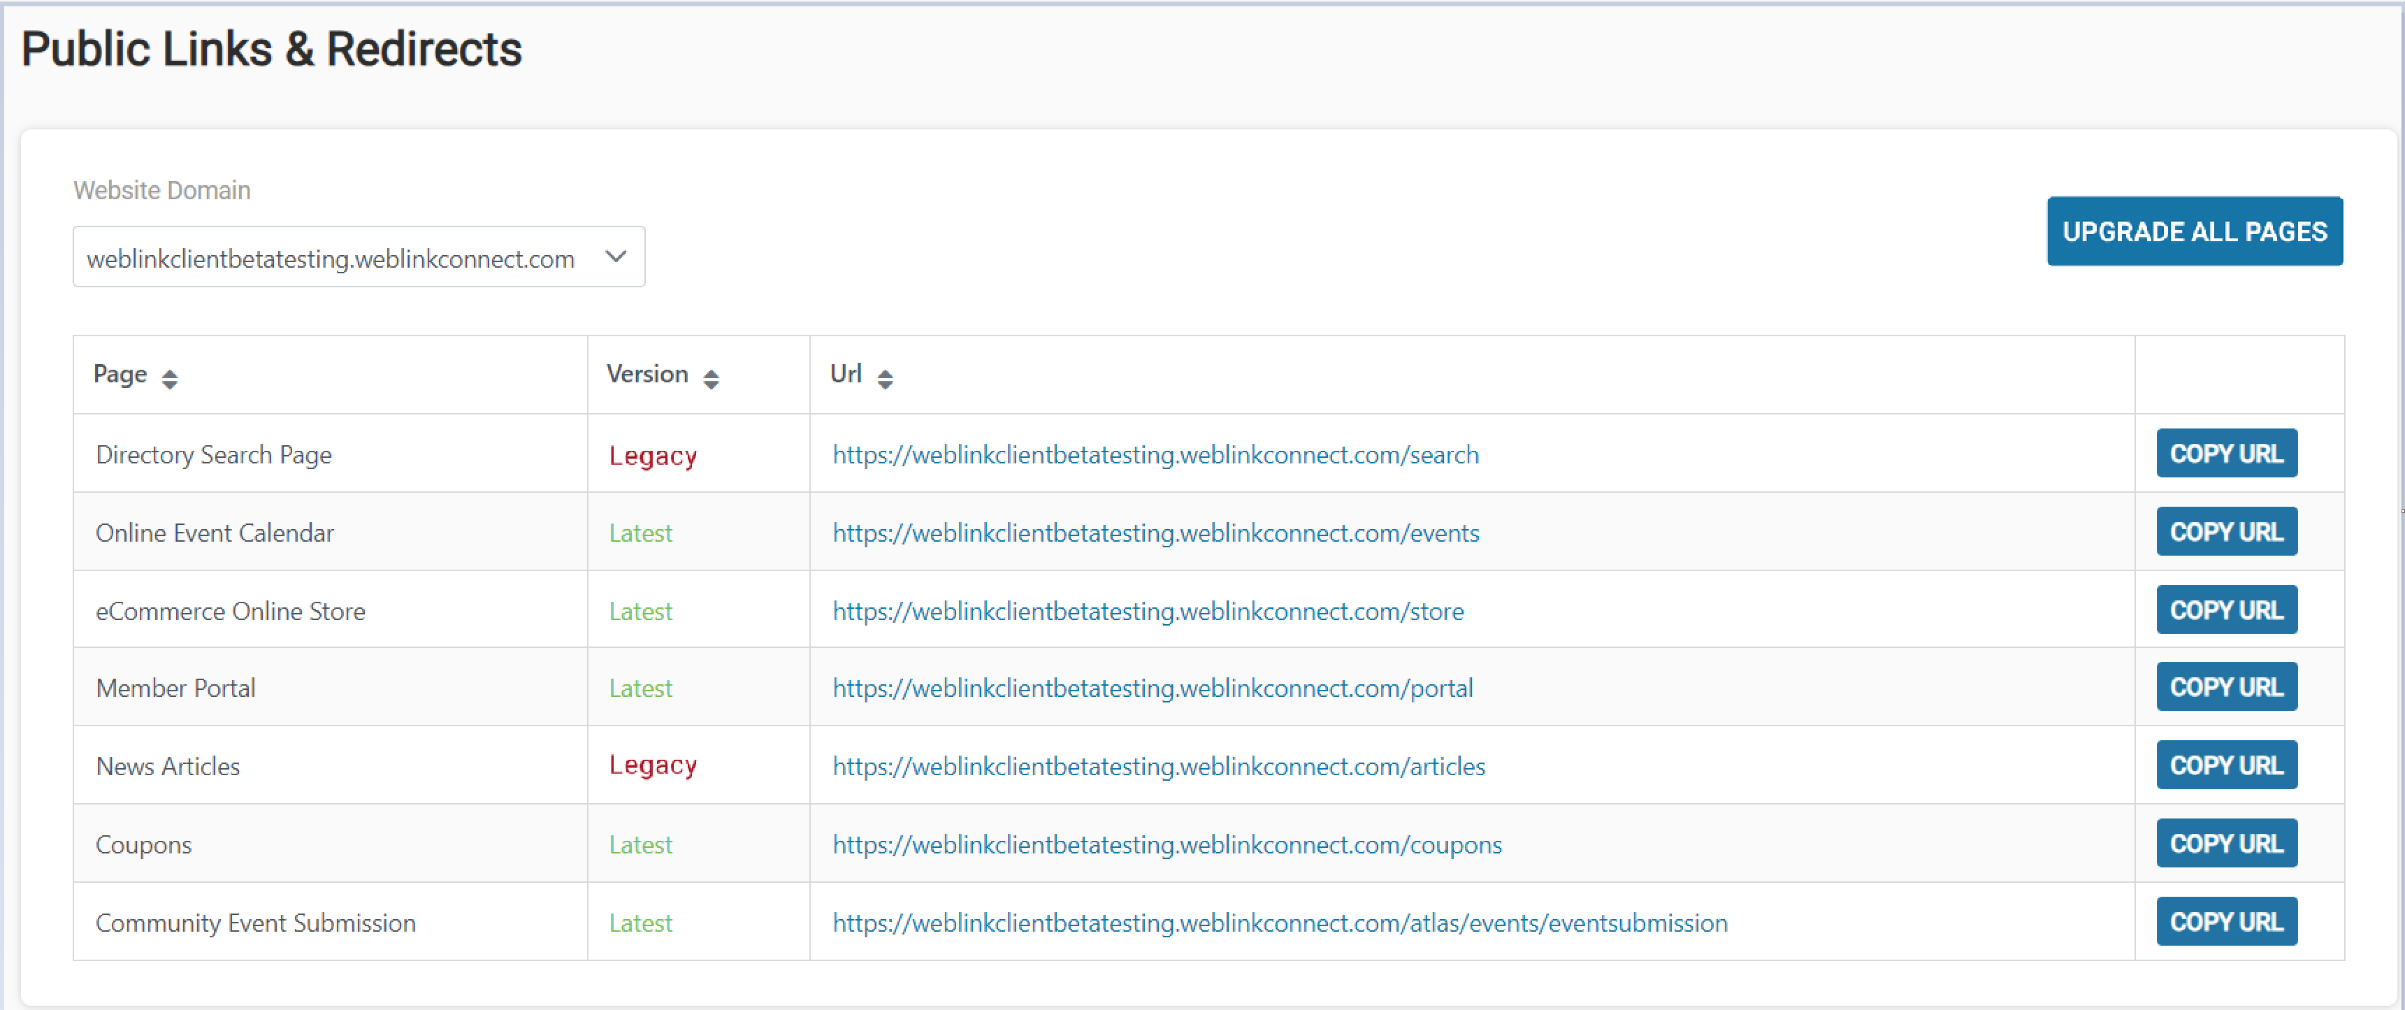The height and width of the screenshot is (1010, 2405).
Task: Click Latest version for Coupons
Action: 640,845
